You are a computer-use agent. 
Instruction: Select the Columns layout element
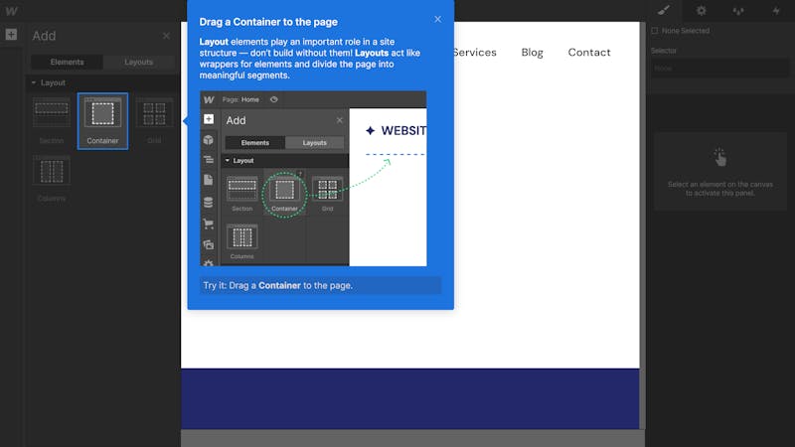(52, 179)
